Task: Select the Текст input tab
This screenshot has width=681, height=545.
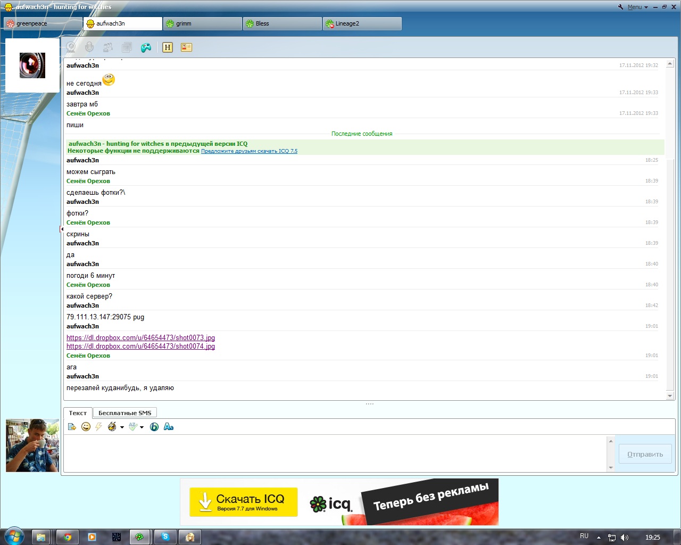Action: [78, 413]
